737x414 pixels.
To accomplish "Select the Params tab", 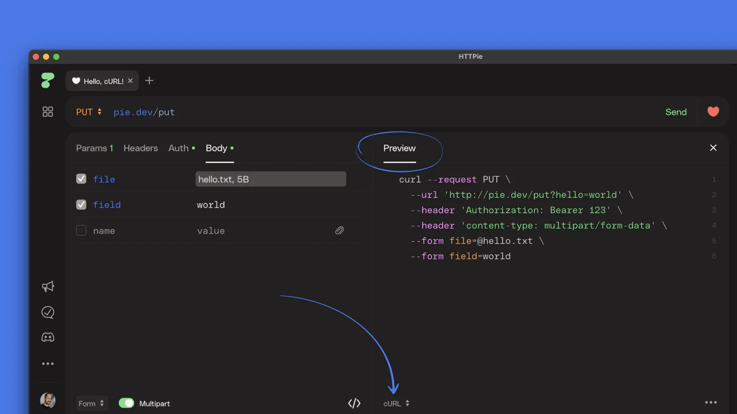I will point(95,148).
